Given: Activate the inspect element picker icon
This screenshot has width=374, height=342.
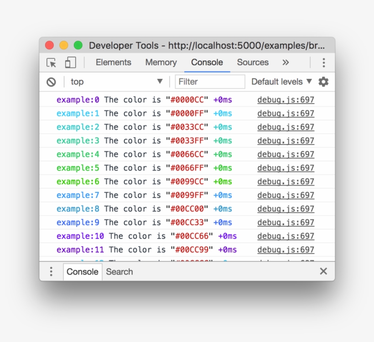Looking at the screenshot, I should pos(52,63).
